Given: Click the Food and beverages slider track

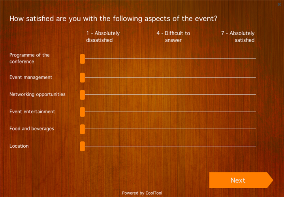Looking at the screenshot, I should pyautogui.click(x=170, y=129).
